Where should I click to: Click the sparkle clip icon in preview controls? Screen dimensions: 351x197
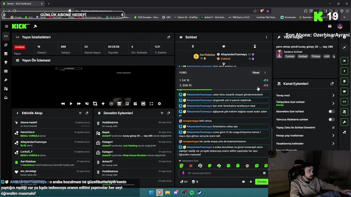pyautogui.click(x=103, y=104)
